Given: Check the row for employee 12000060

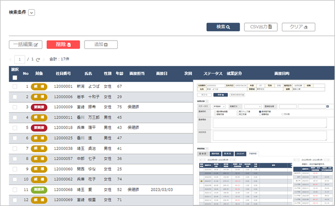Looking at the screenshot, I should (15, 169).
